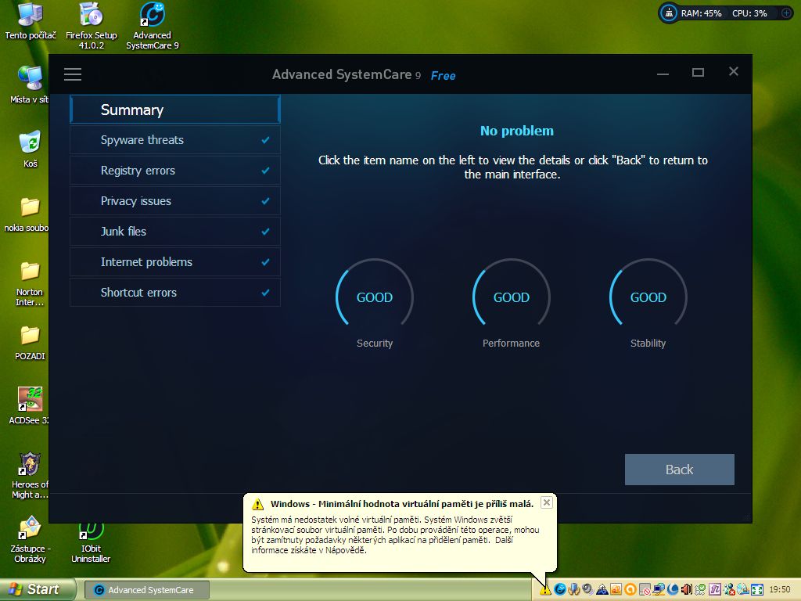Select the Koš recycle bin icon
801x601 pixels.
pos(31,149)
